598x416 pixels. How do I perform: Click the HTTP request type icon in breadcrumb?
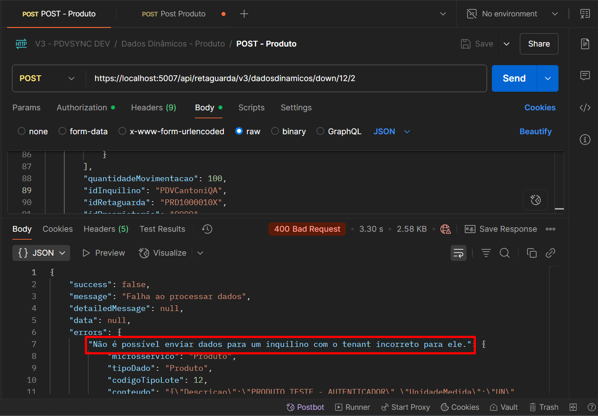click(21, 44)
